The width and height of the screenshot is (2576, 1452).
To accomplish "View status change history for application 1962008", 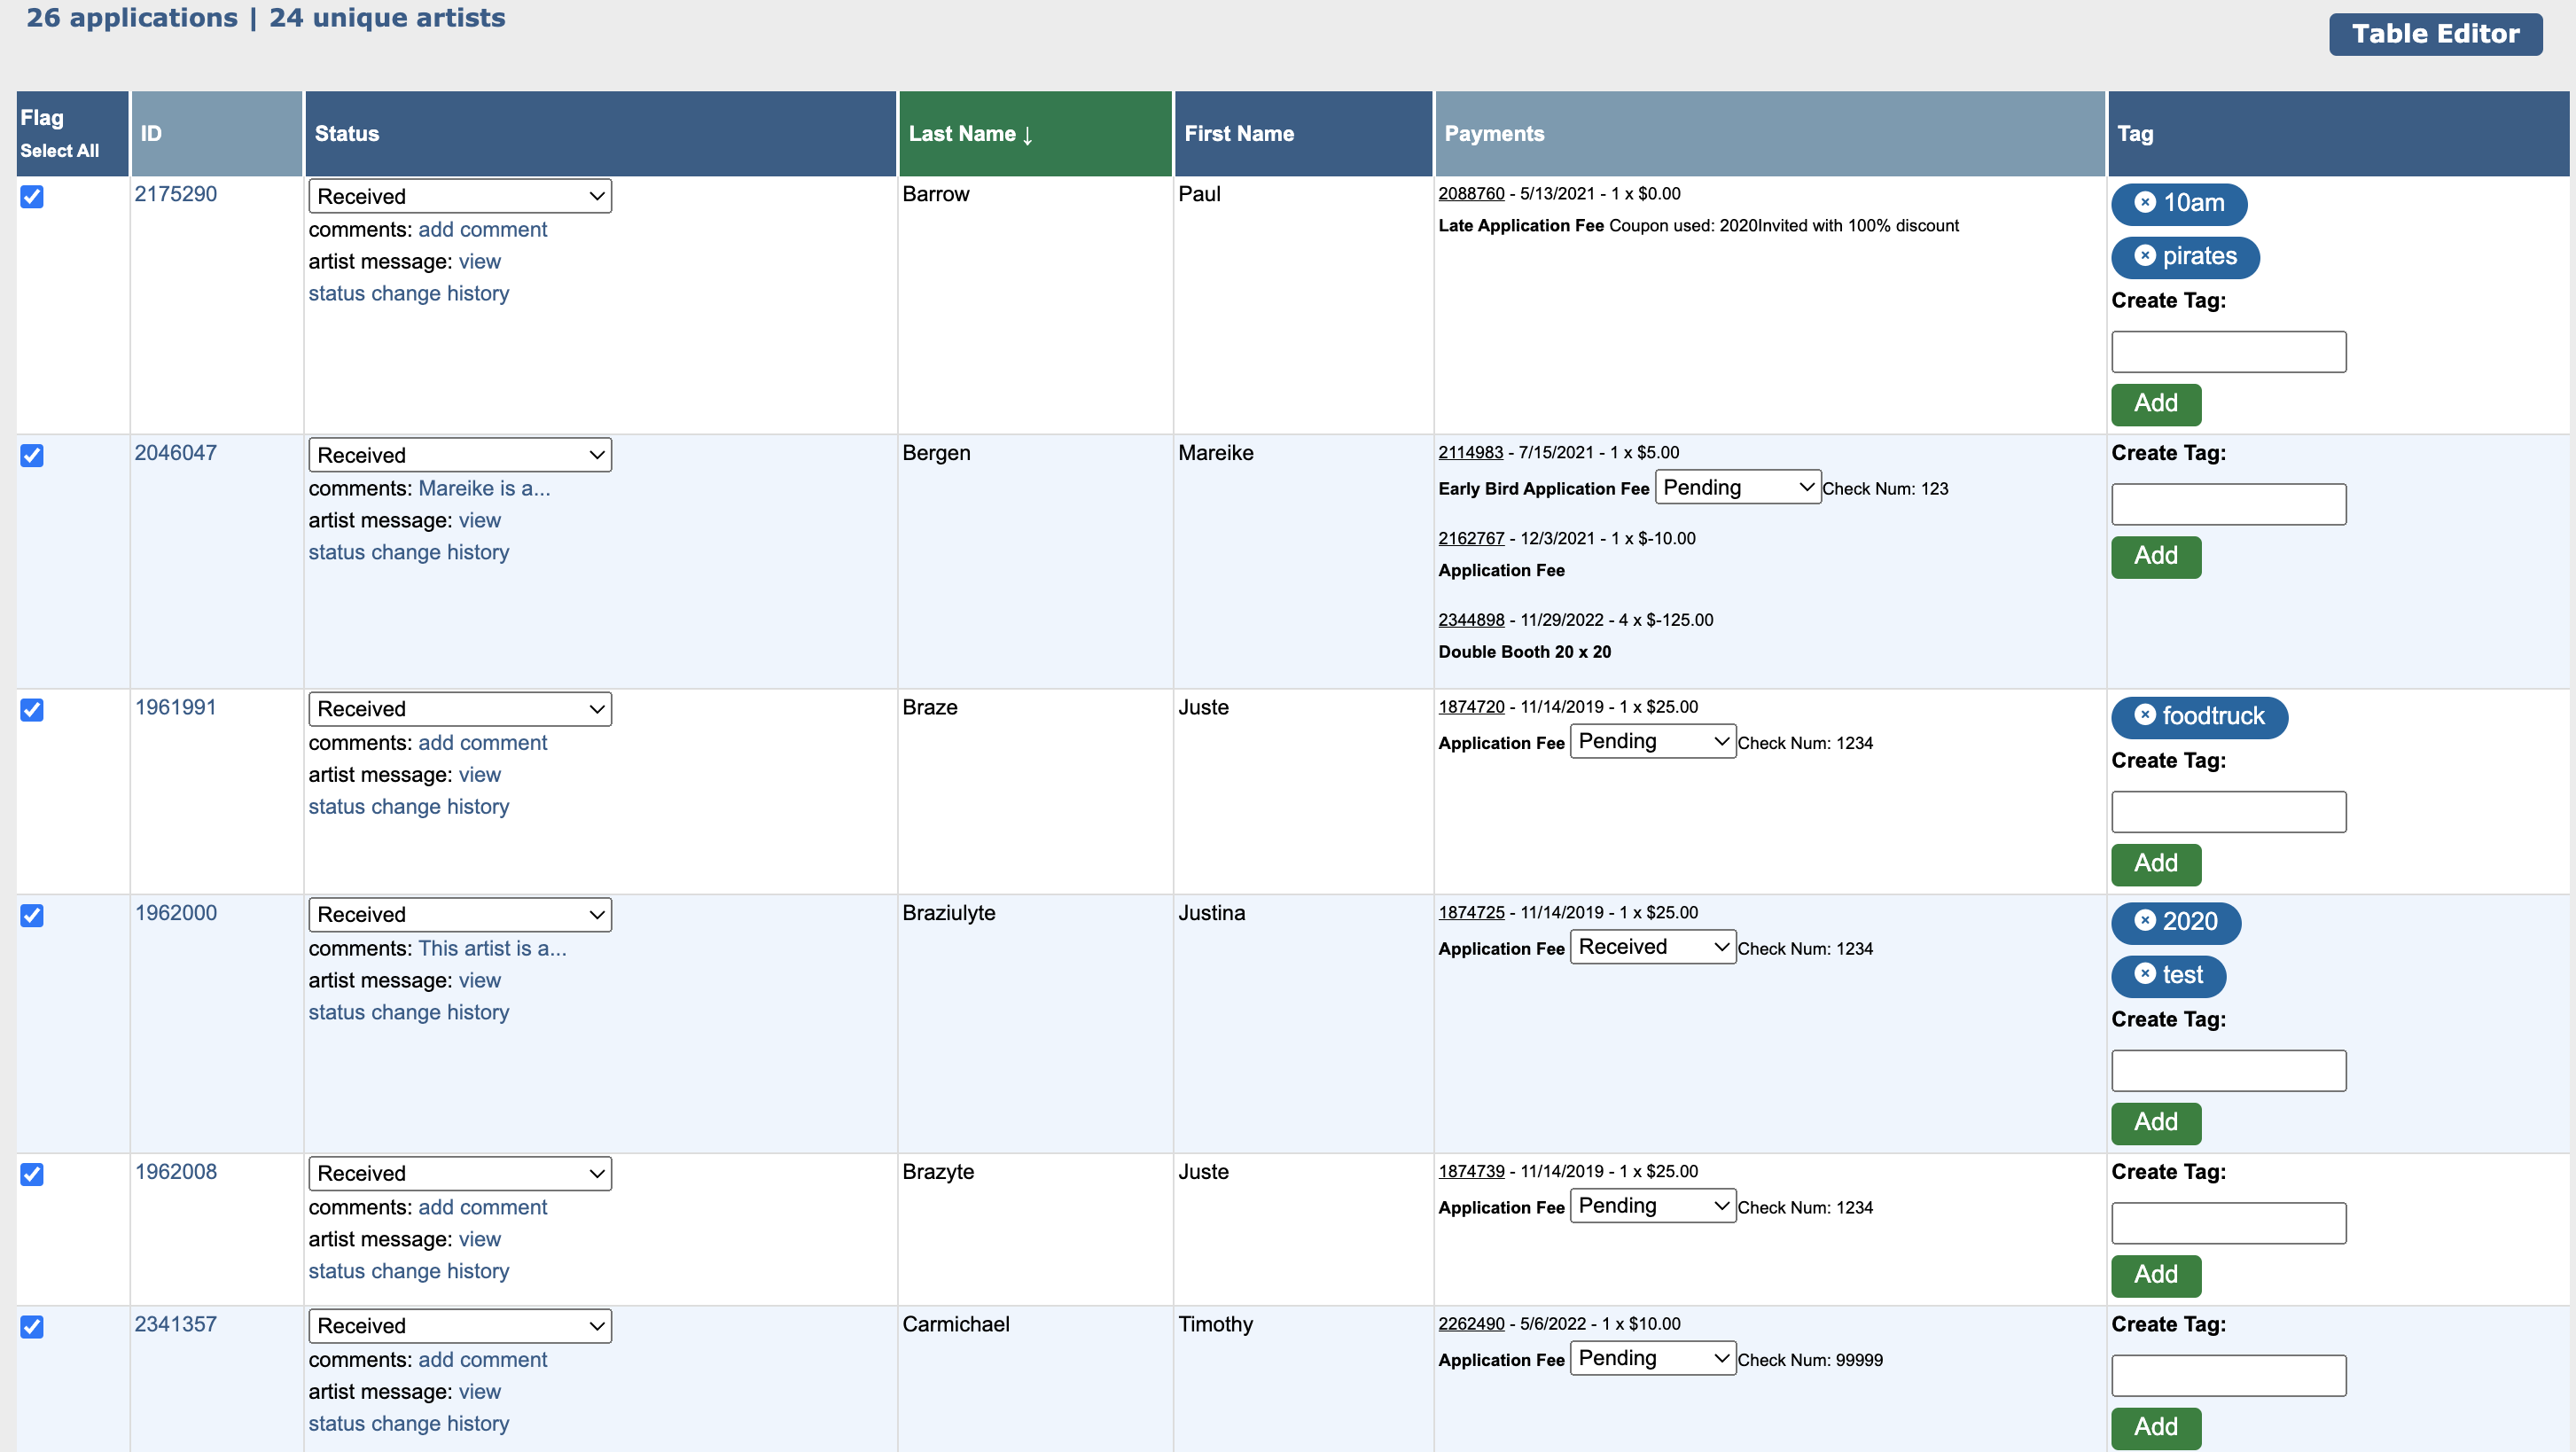I will [x=408, y=1271].
